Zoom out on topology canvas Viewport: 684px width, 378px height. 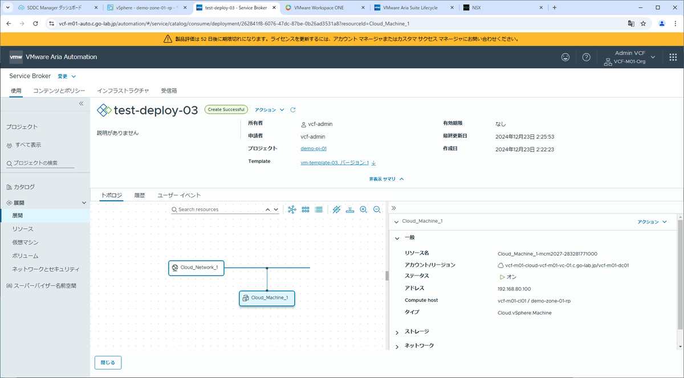coord(377,209)
